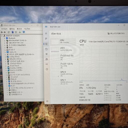
Task: Maximize the Device Manager window
Action: [37, 25]
